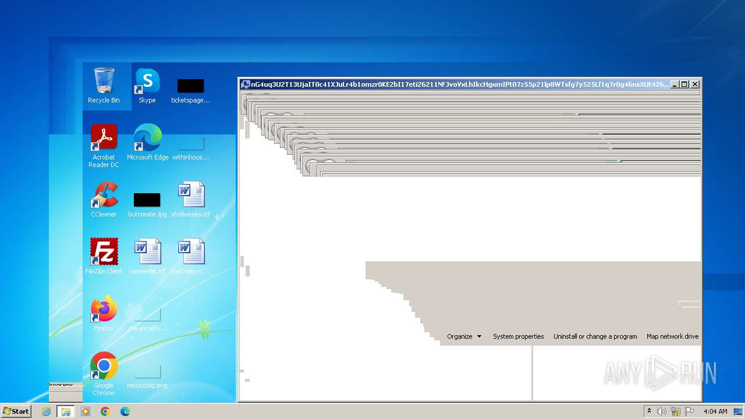Close the glitched window

695,84
